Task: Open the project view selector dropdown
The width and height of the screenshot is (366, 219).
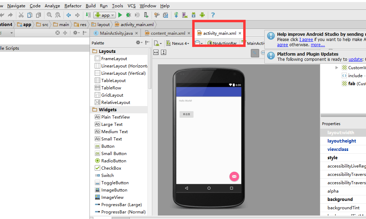Action: (x=11, y=33)
